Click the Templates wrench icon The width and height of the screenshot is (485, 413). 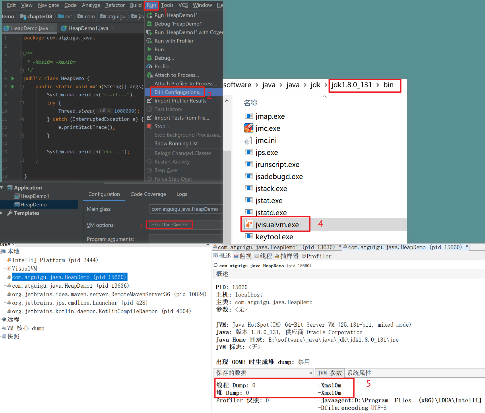point(10,213)
